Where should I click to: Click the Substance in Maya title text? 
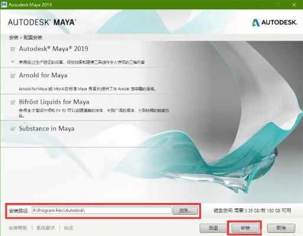click(47, 129)
